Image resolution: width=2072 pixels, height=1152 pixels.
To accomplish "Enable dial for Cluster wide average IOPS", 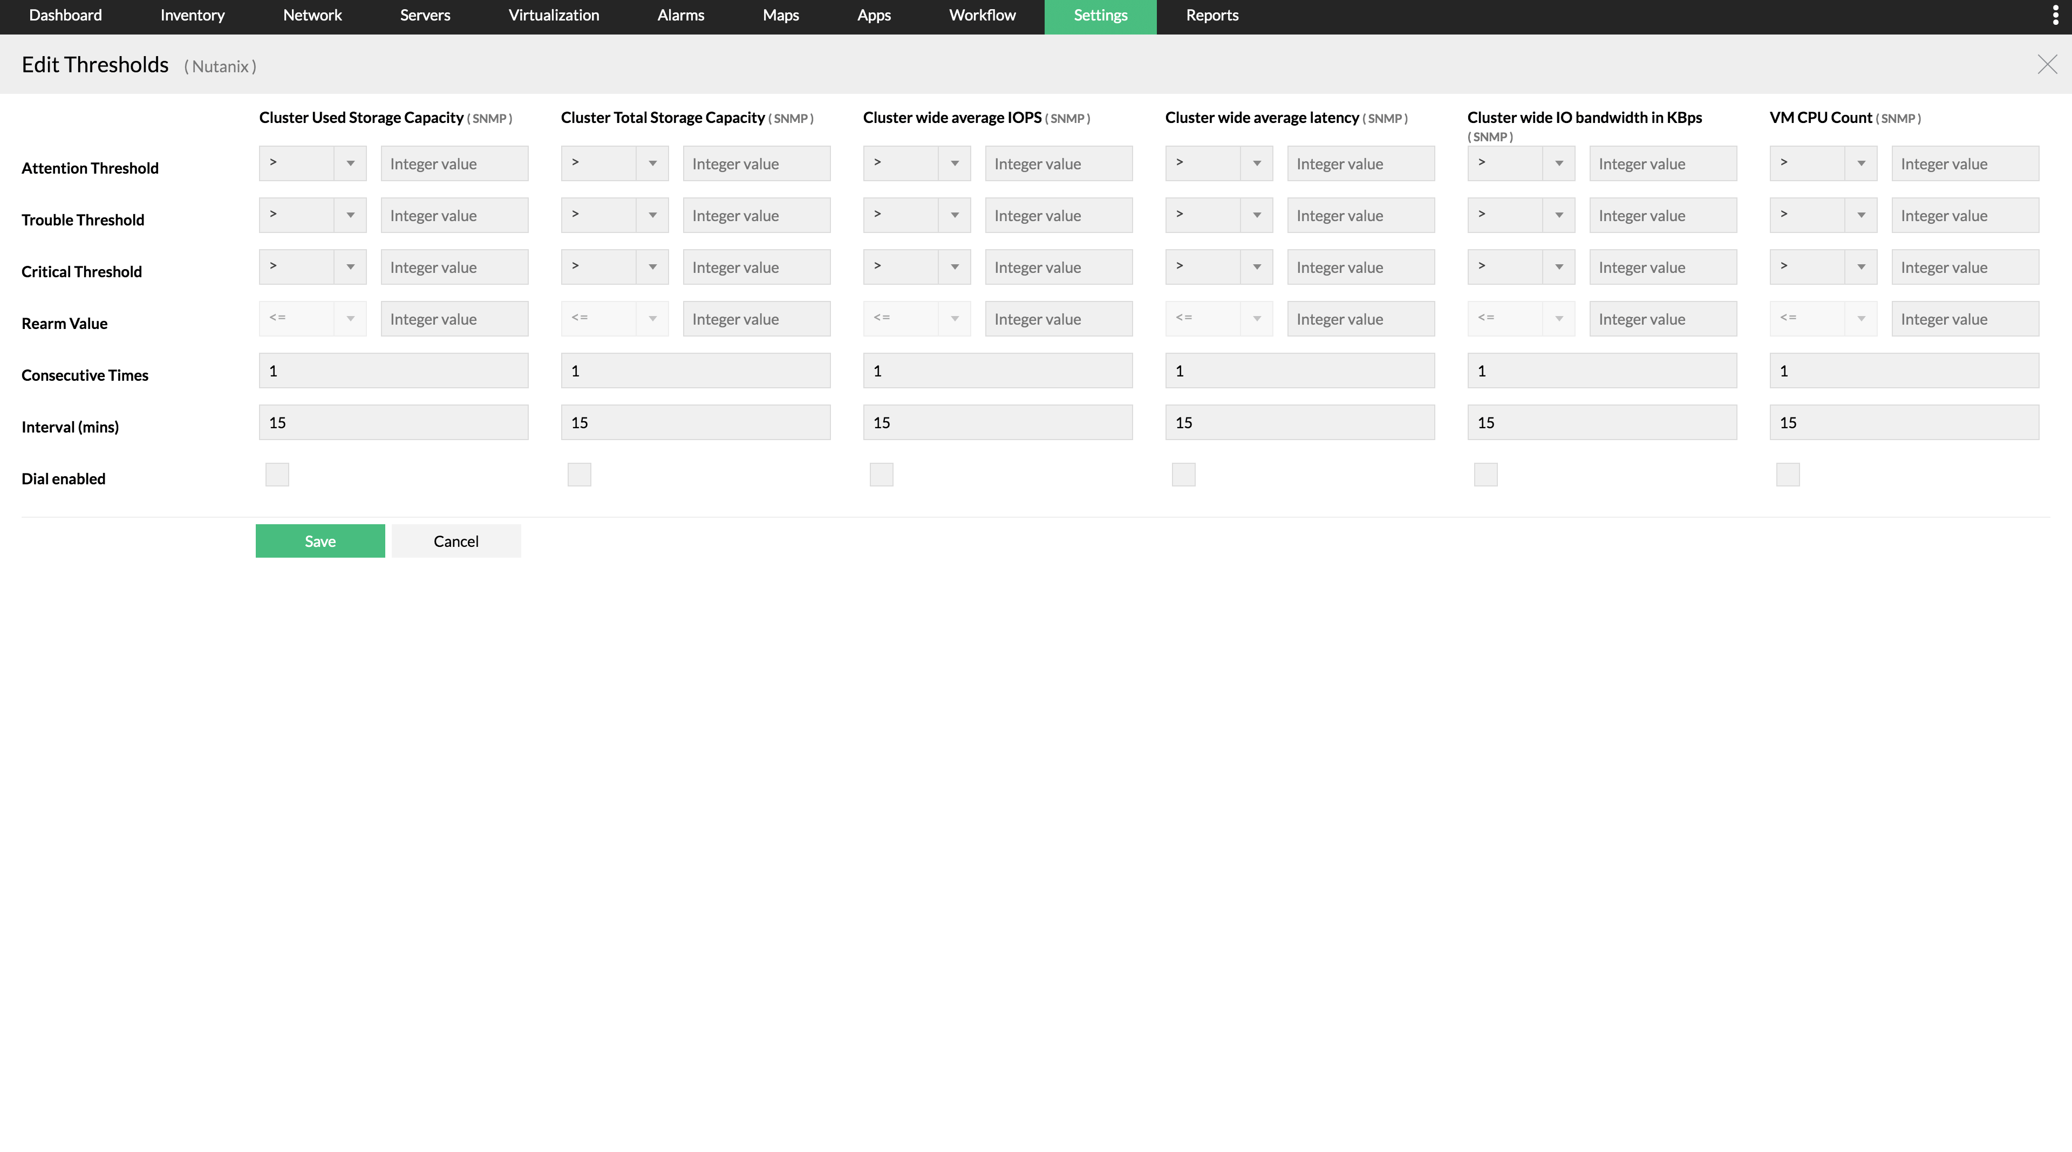I will tap(881, 474).
